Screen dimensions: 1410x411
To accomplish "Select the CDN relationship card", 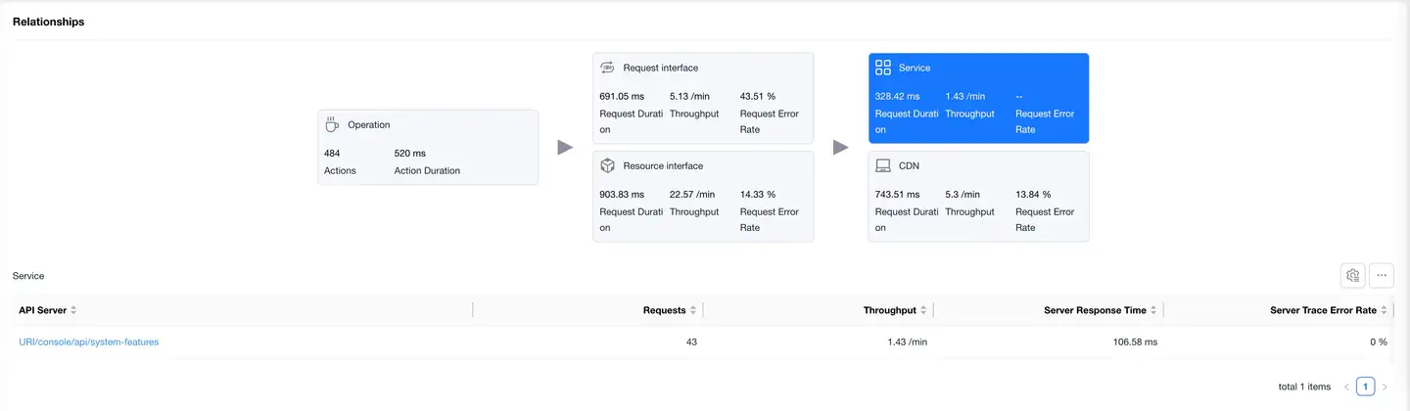I will [978, 196].
